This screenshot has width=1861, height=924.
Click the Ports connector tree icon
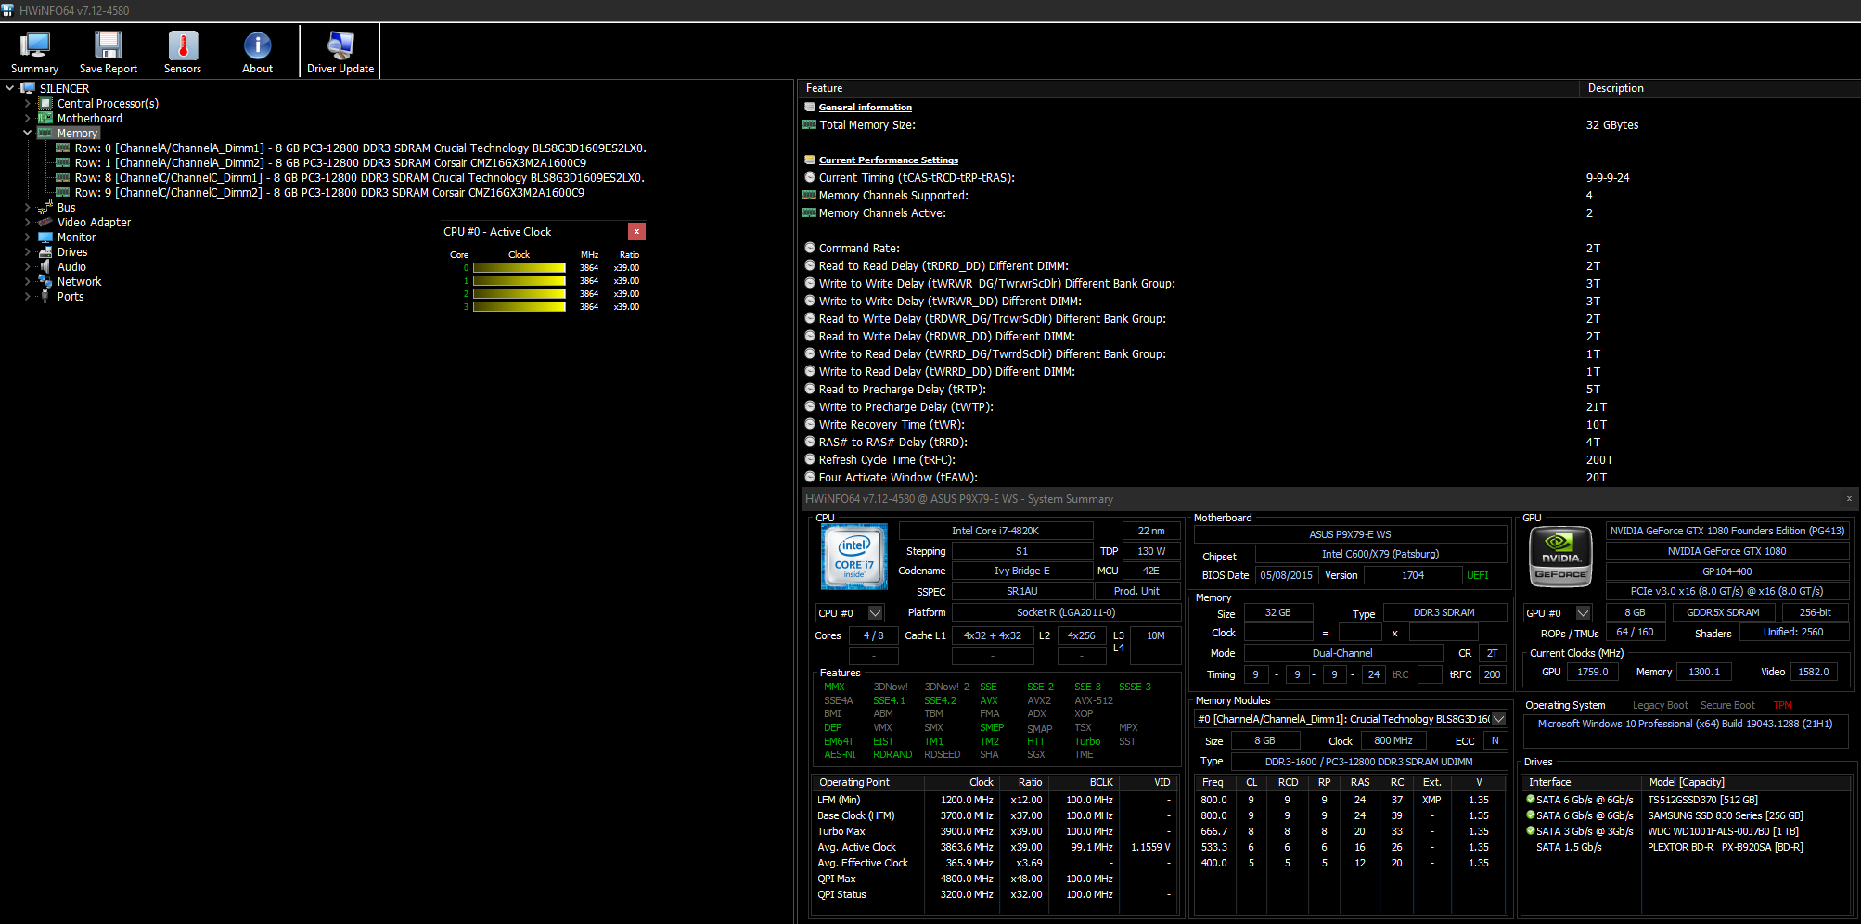pyautogui.click(x=45, y=297)
